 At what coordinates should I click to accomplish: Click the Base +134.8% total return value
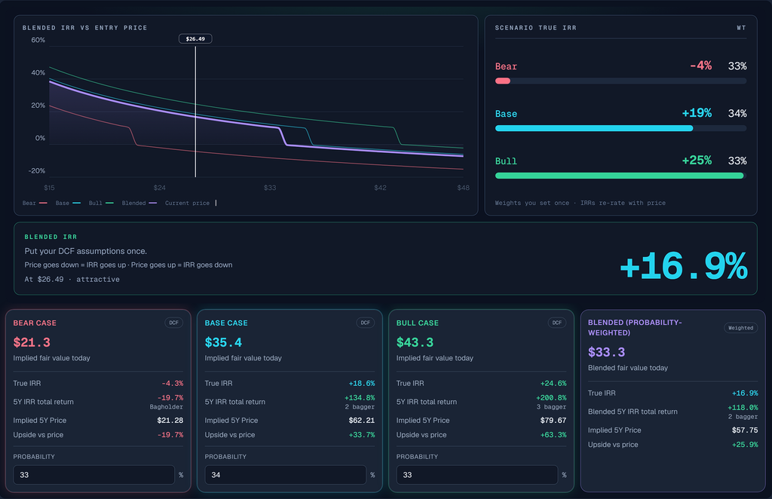360,398
